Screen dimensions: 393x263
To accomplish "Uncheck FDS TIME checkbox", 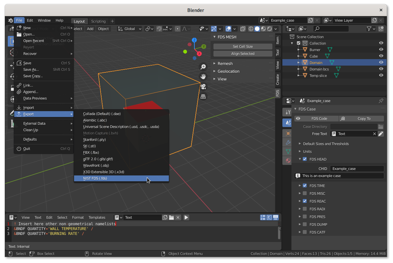I will coord(305,185).
